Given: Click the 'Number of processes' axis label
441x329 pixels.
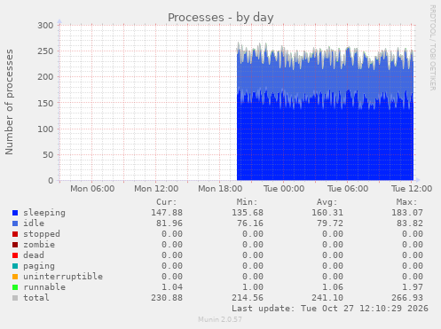Looking at the screenshot, I should [9, 102].
